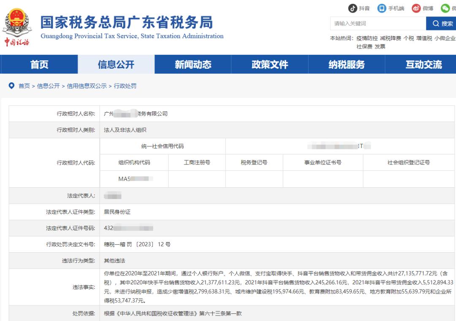Click the keyword search input field
456x321 pixels.
372,24
